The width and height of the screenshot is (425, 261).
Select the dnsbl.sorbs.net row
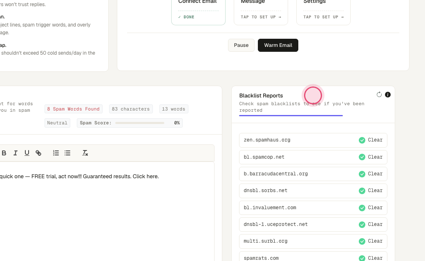pyautogui.click(x=313, y=191)
